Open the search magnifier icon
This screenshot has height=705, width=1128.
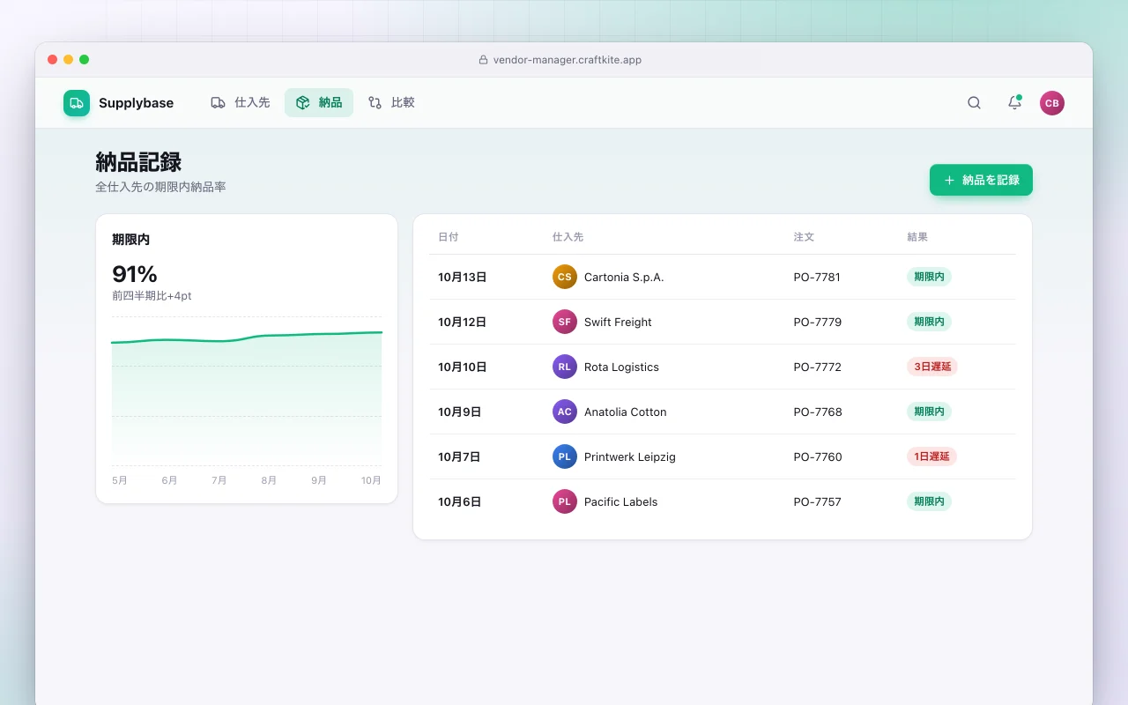(x=974, y=103)
